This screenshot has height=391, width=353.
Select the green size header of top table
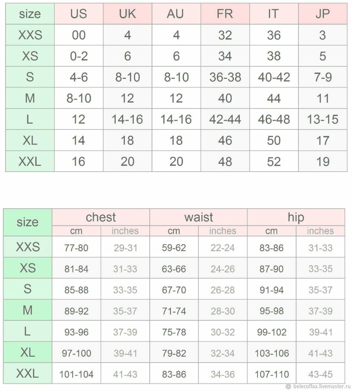pos(30,14)
